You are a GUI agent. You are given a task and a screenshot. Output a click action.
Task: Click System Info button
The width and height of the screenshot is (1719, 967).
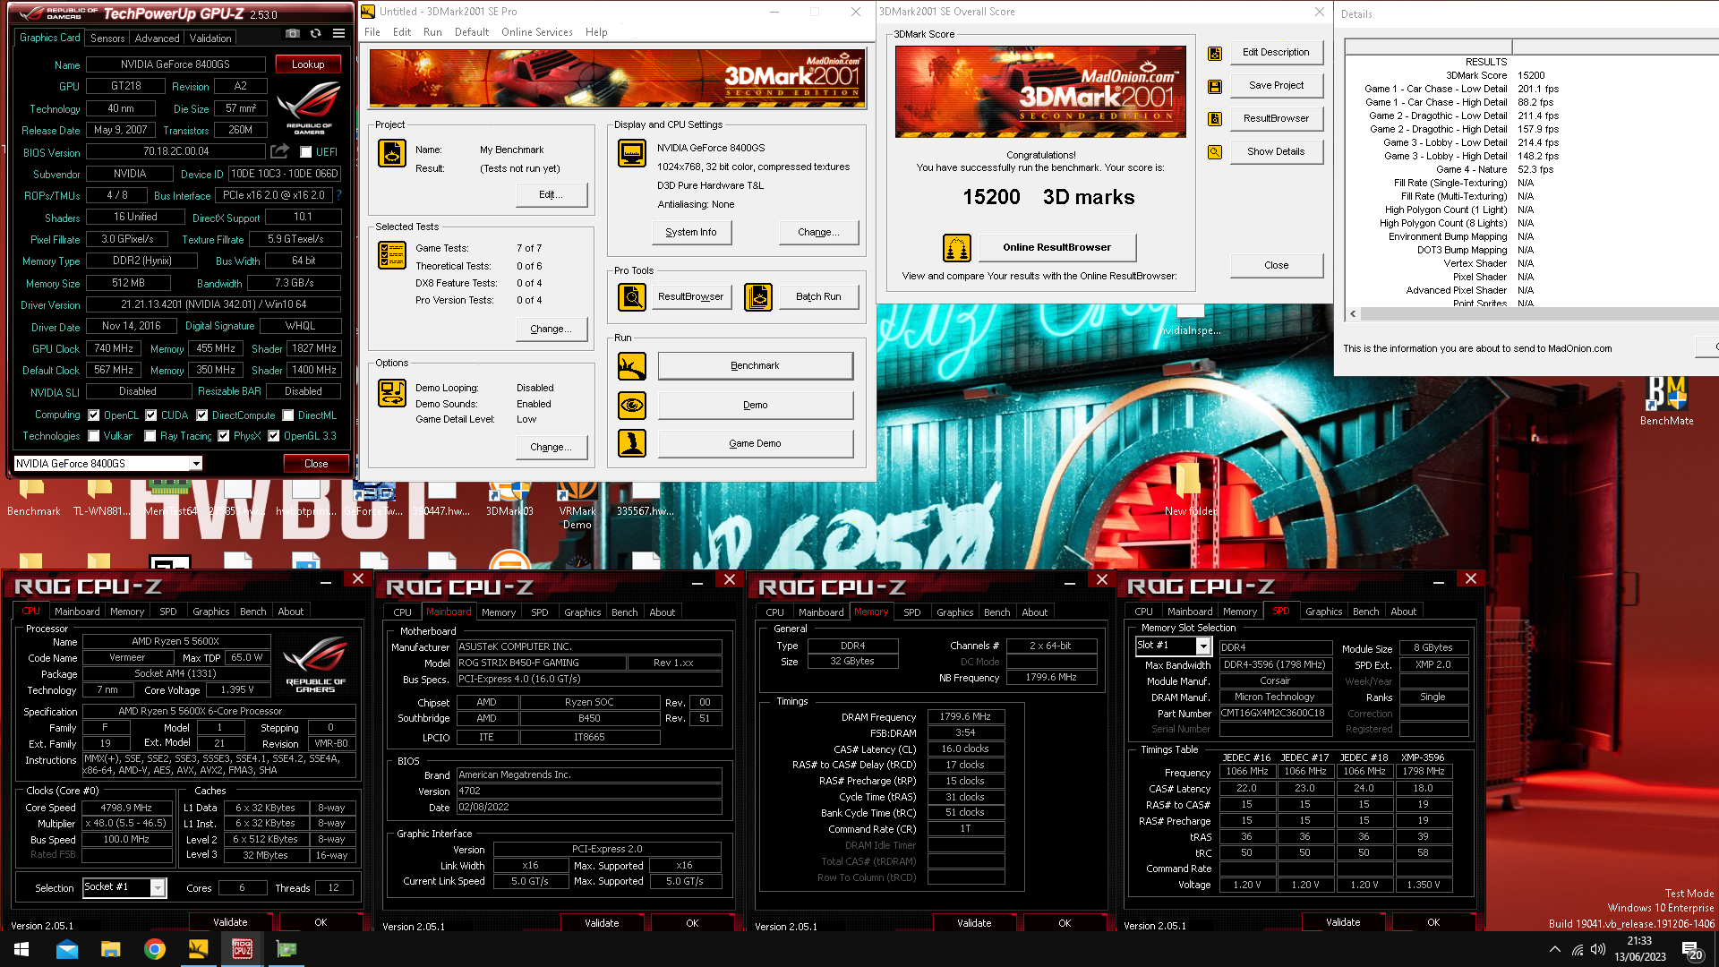[x=691, y=232]
